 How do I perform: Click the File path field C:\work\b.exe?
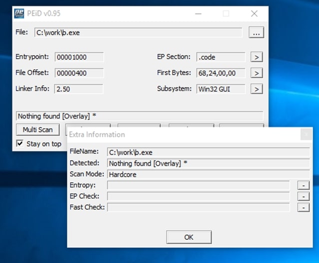(x=138, y=32)
